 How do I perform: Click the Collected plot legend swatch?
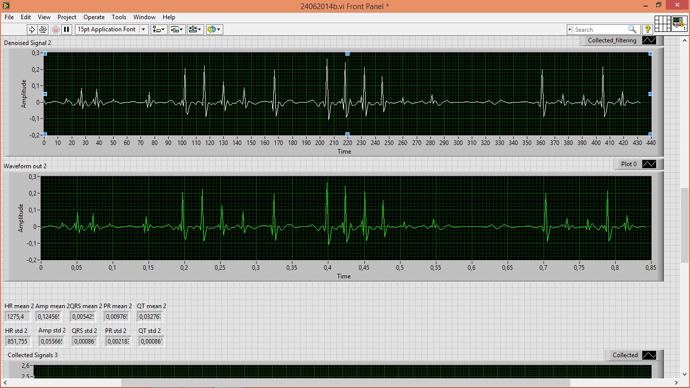[x=649, y=355]
